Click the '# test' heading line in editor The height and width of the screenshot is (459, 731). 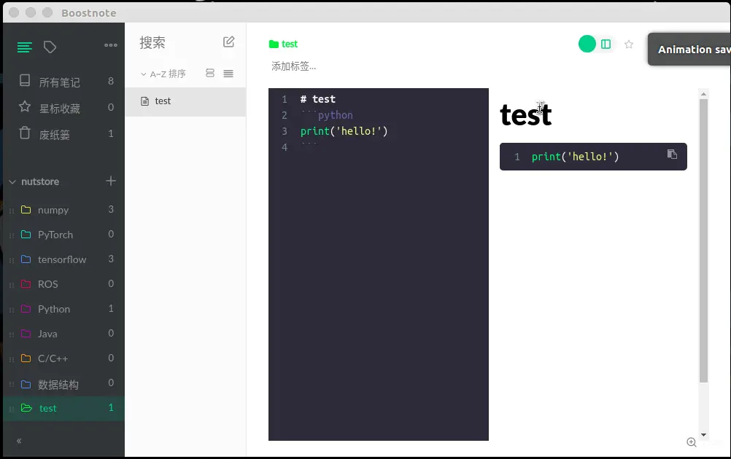click(x=318, y=99)
